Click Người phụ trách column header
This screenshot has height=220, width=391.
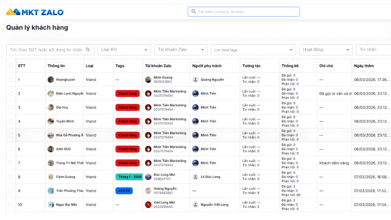click(x=207, y=66)
